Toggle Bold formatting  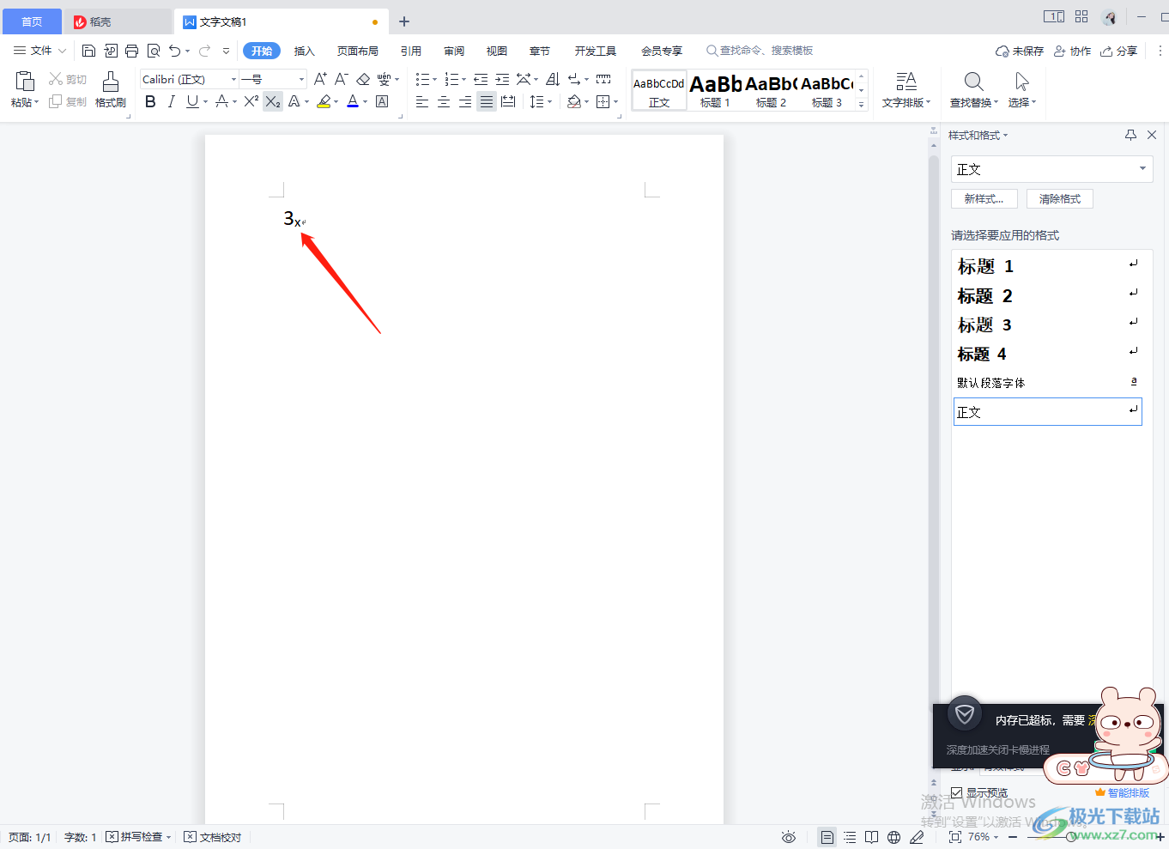[150, 101]
